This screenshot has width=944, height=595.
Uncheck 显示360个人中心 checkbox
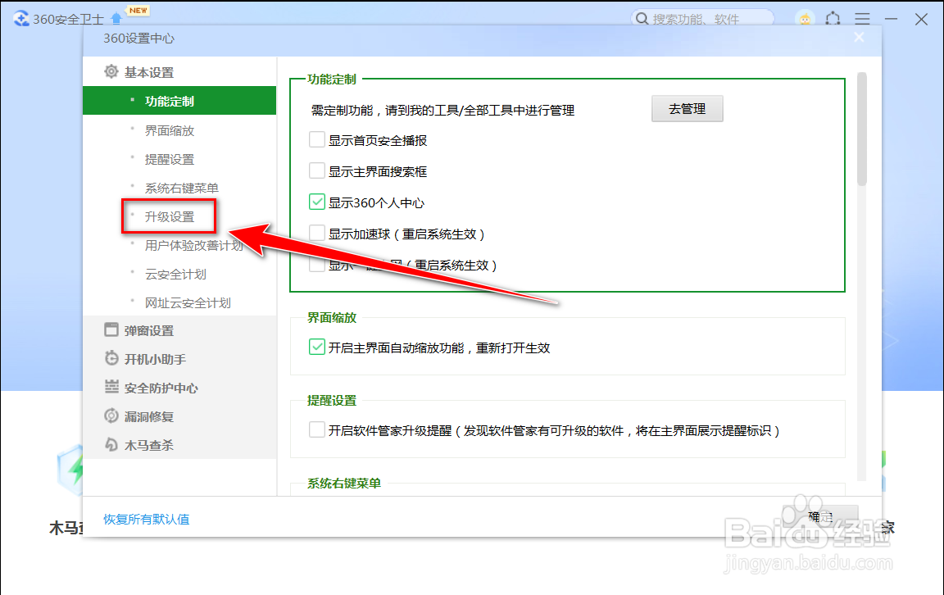(x=316, y=202)
